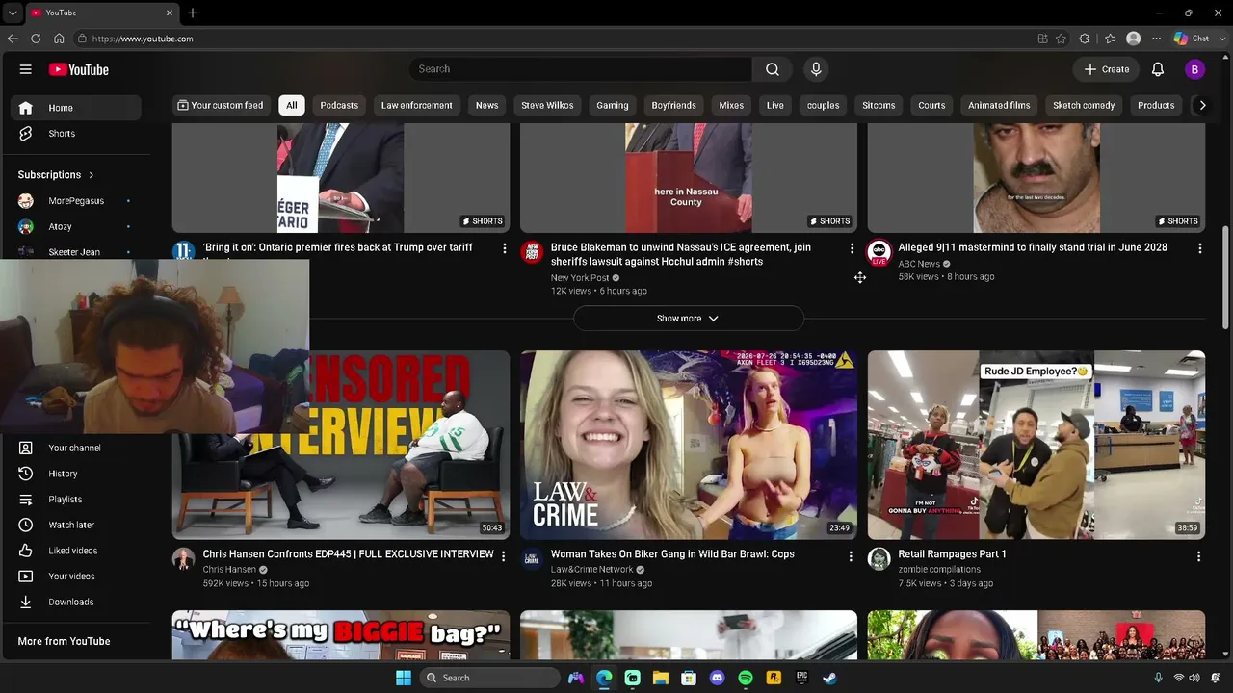
Task: Play the Chris Hansen interview thumbnail
Action: [x=341, y=445]
